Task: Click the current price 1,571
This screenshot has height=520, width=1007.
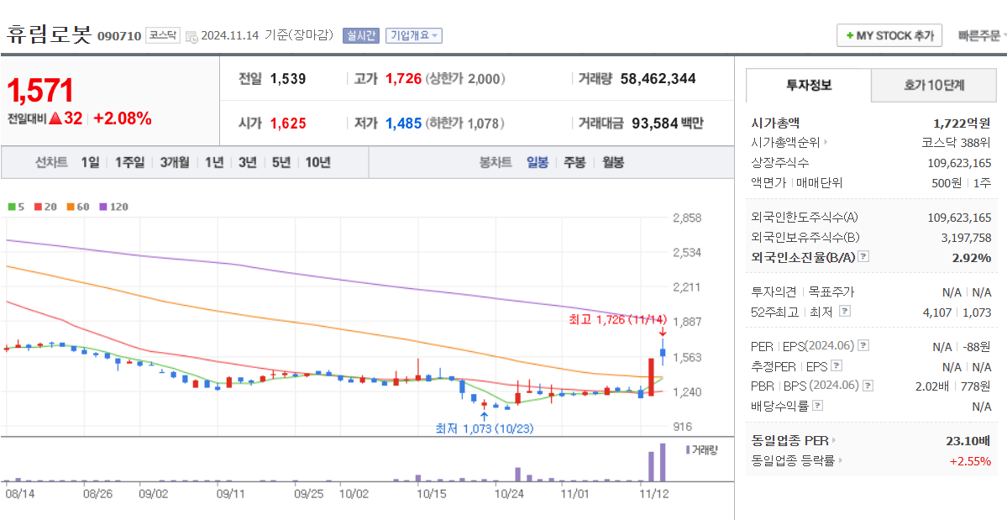Action: pyautogui.click(x=40, y=92)
